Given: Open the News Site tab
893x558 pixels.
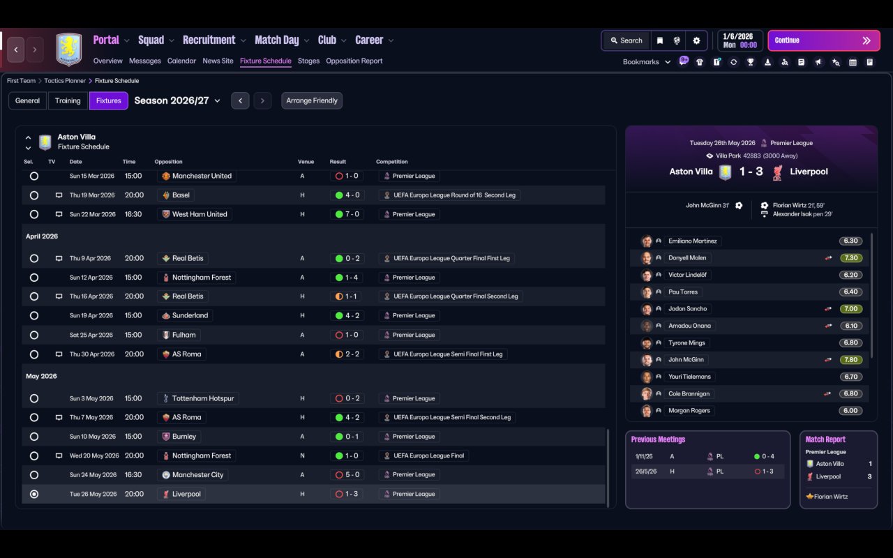Looking at the screenshot, I should point(218,61).
